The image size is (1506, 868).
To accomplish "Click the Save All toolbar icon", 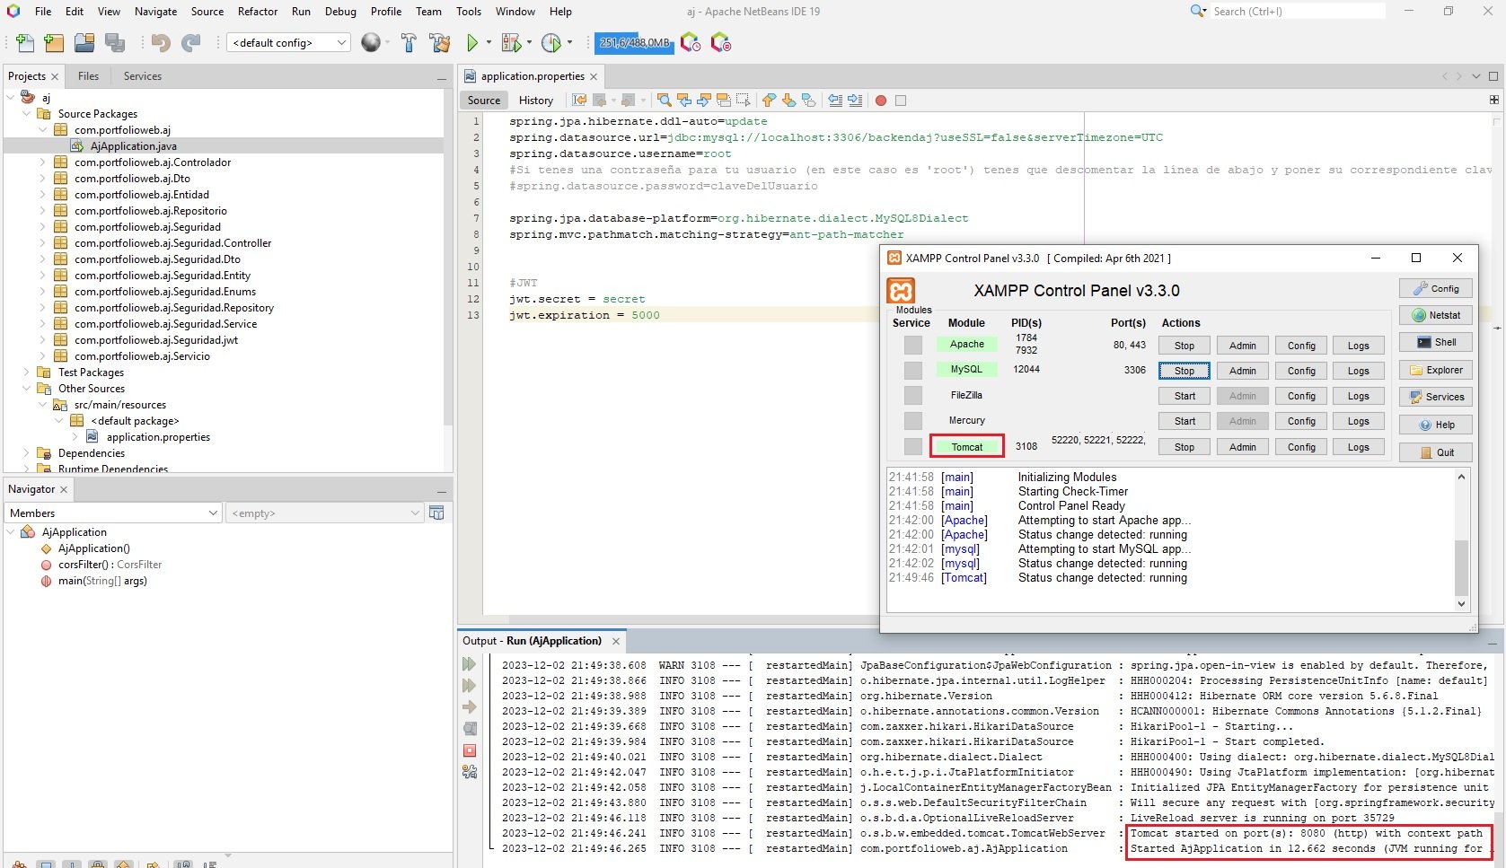I will [115, 42].
